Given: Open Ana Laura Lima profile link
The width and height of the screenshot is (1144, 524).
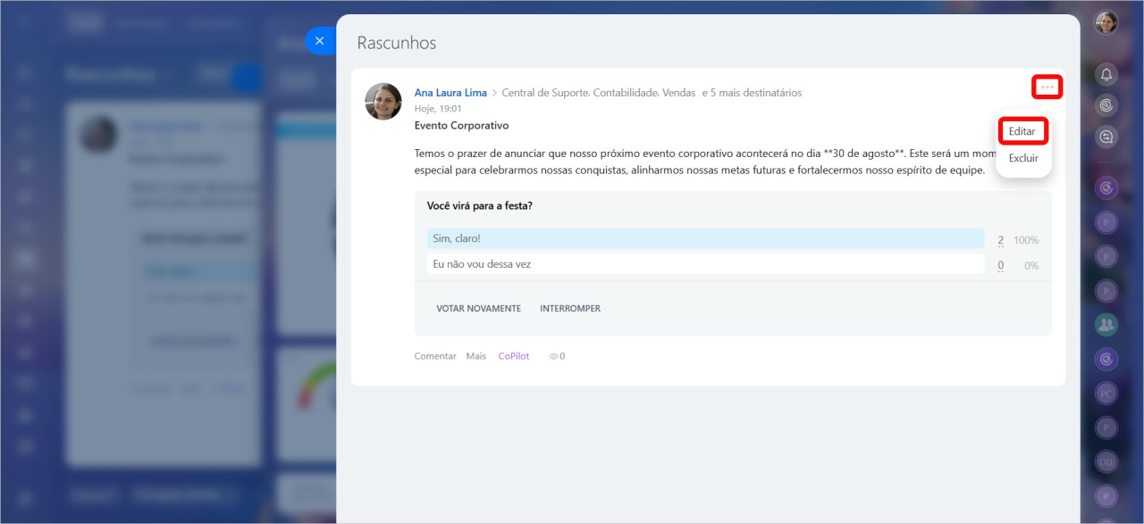Looking at the screenshot, I should [450, 93].
